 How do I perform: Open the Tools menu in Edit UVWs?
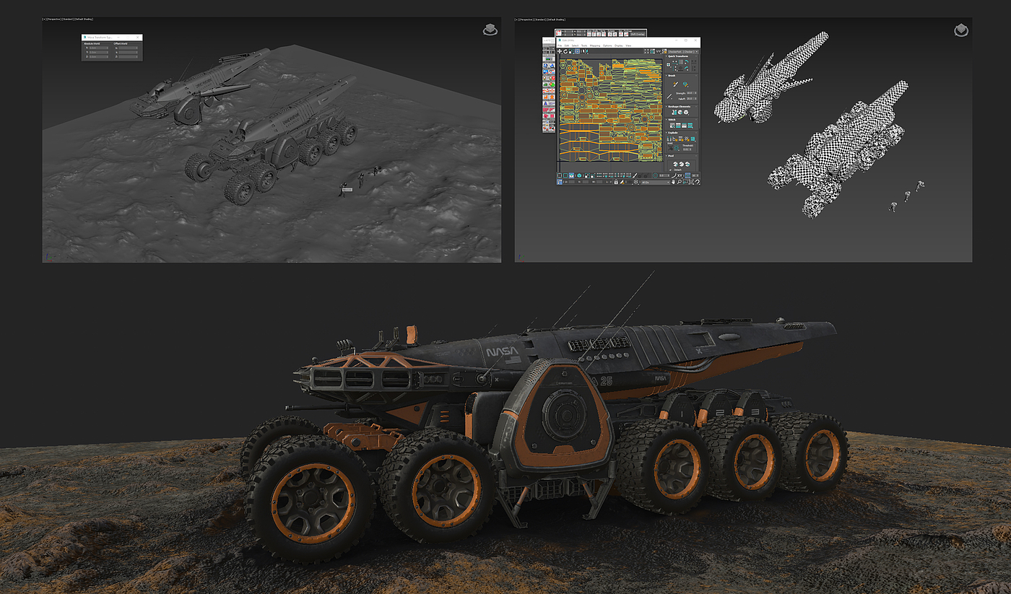coord(583,45)
